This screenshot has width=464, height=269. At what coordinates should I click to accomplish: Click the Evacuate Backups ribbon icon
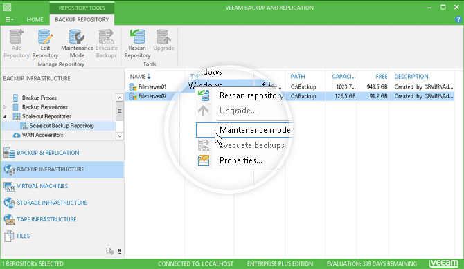click(107, 44)
